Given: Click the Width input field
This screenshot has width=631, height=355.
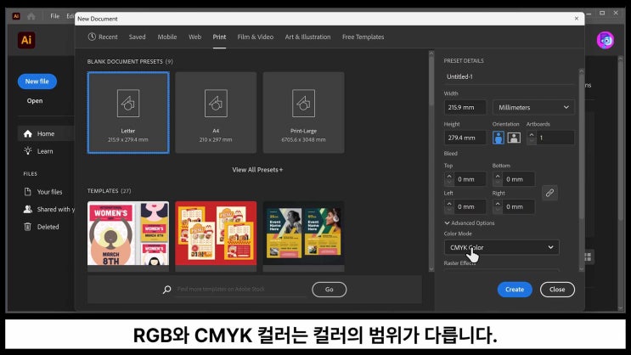Looking at the screenshot, I should (x=465, y=107).
